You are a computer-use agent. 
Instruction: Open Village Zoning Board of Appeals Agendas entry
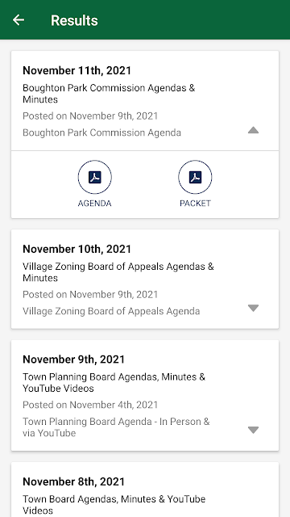pos(118,272)
